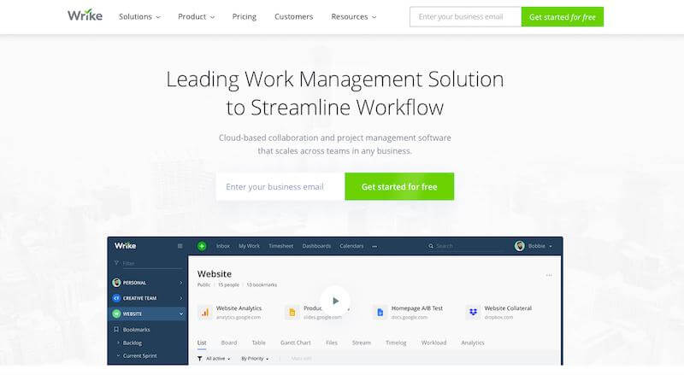Viewport: 684px width, 375px height.
Task: Click the Wrike logo inside the app preview
Action: click(125, 245)
